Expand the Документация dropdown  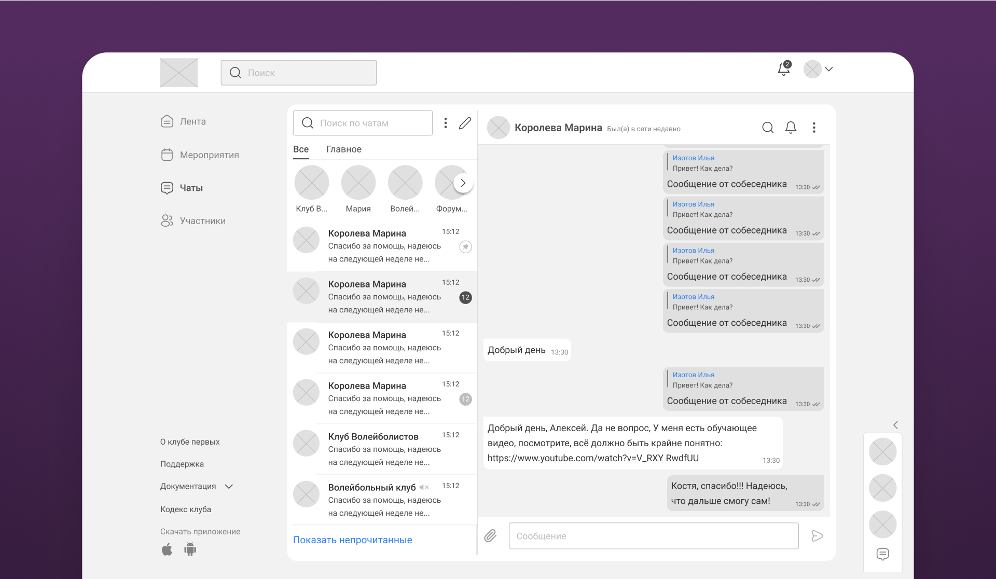(x=229, y=487)
